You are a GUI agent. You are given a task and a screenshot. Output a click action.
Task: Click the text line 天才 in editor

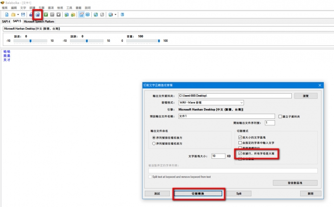pyautogui.click(x=7, y=60)
